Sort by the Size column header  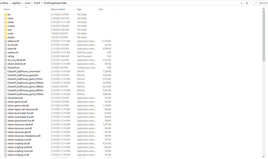(x=101, y=9)
